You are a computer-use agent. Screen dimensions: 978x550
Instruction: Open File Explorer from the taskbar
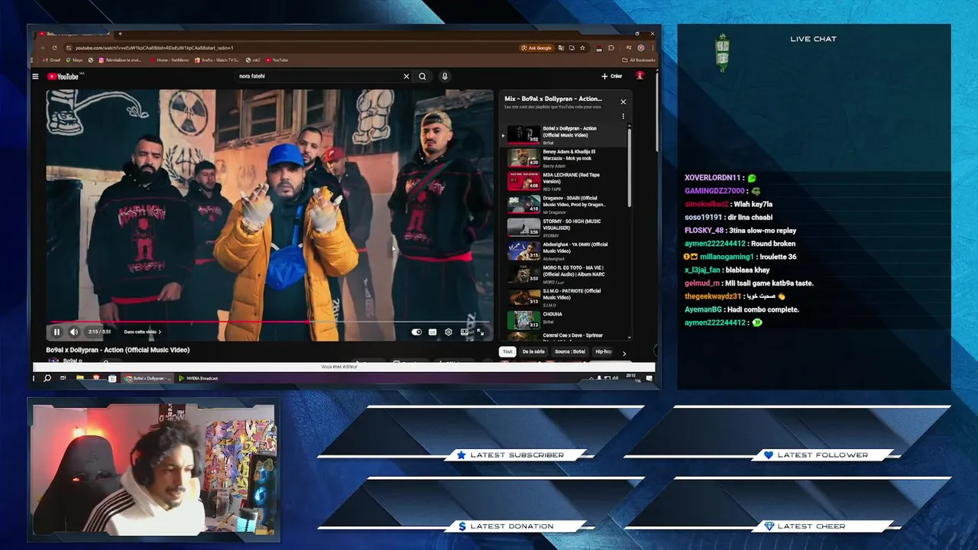pos(79,378)
